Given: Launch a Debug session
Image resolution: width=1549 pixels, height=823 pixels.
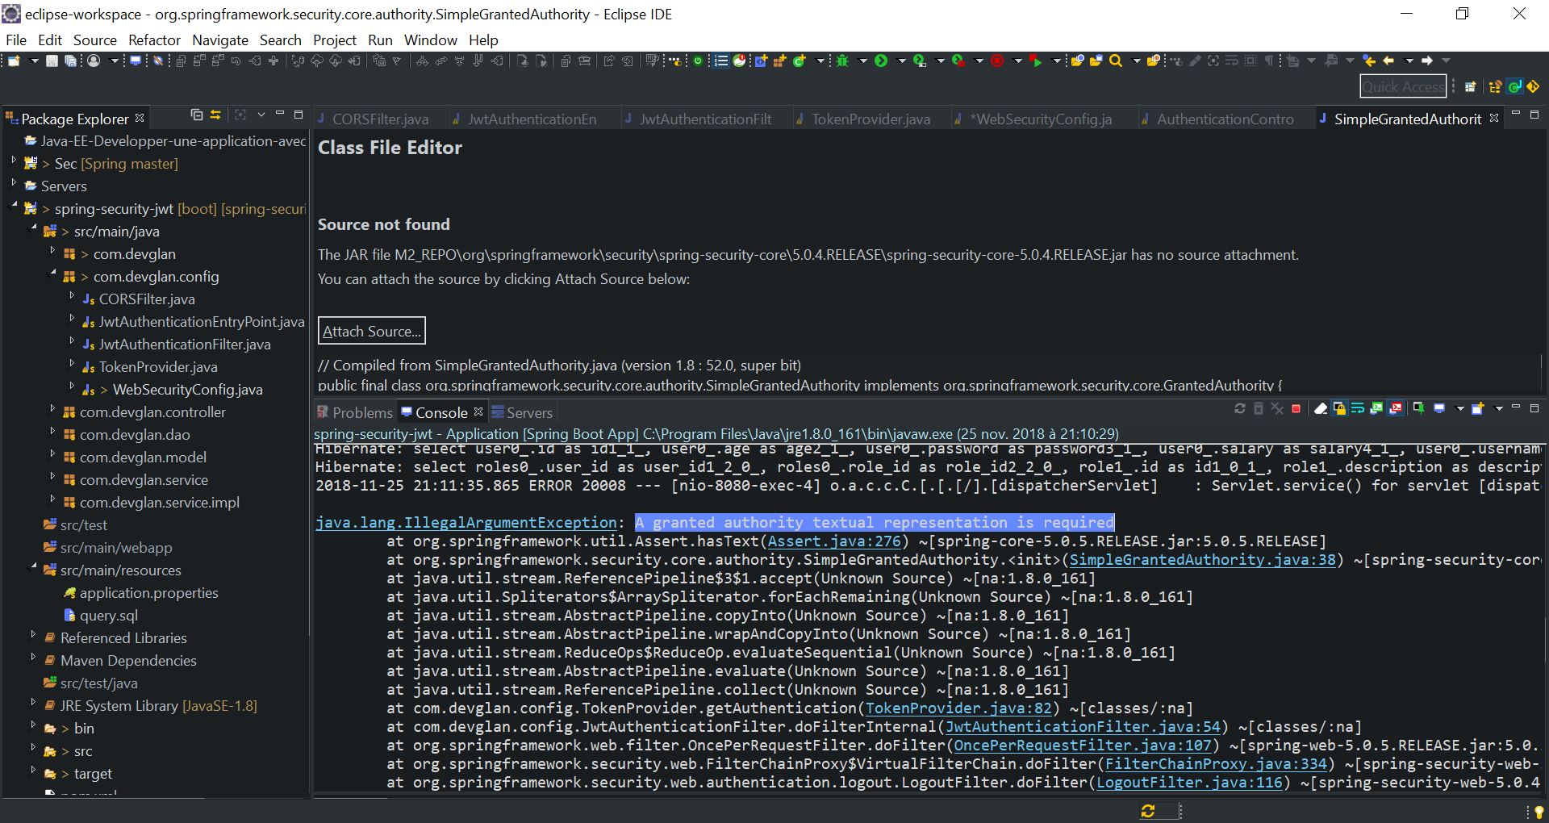Looking at the screenshot, I should tap(843, 61).
